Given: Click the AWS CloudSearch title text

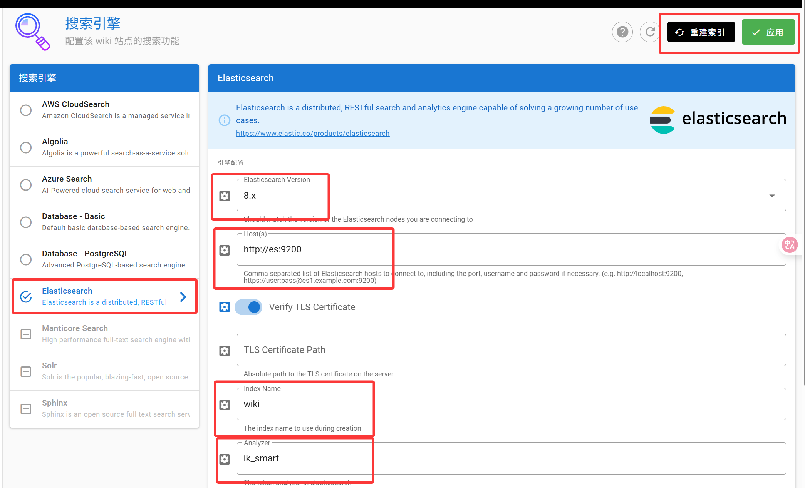Looking at the screenshot, I should [x=75, y=104].
